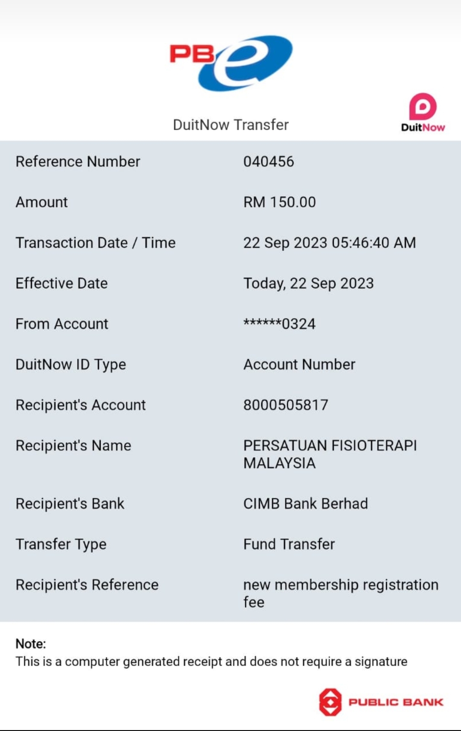
Task: Tap the PBe logo at top
Action: coord(231,62)
